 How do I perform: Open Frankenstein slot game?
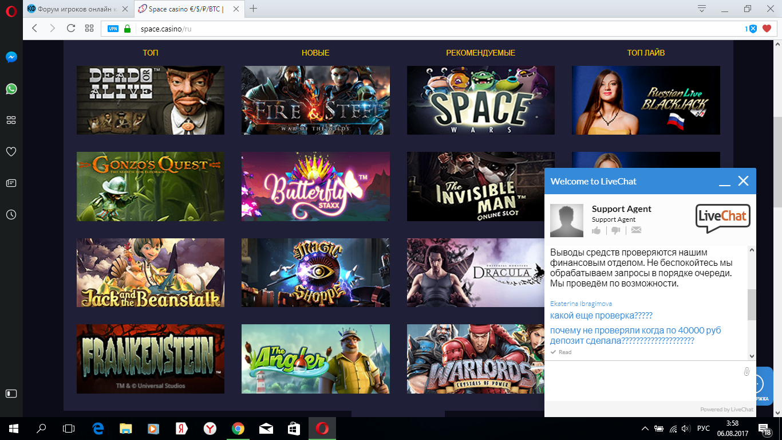pos(151,359)
